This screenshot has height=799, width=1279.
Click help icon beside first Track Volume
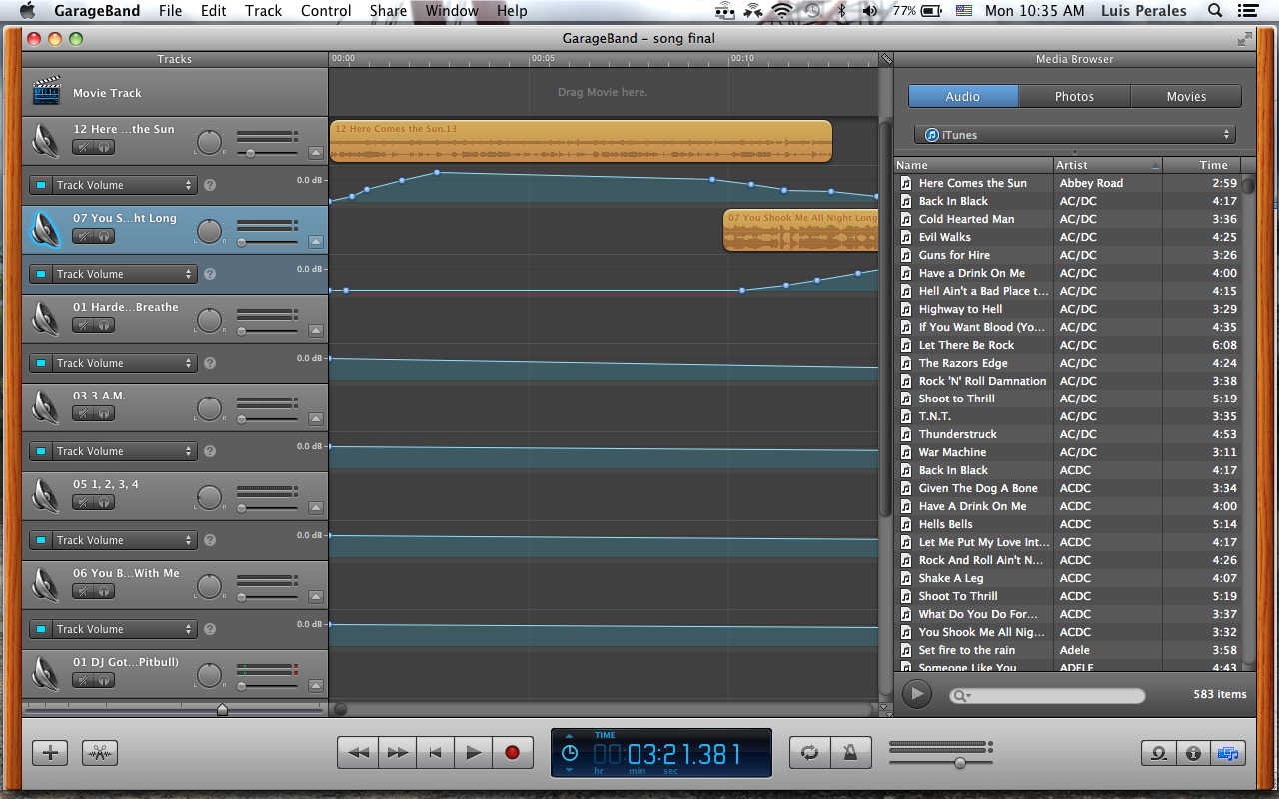coord(210,185)
